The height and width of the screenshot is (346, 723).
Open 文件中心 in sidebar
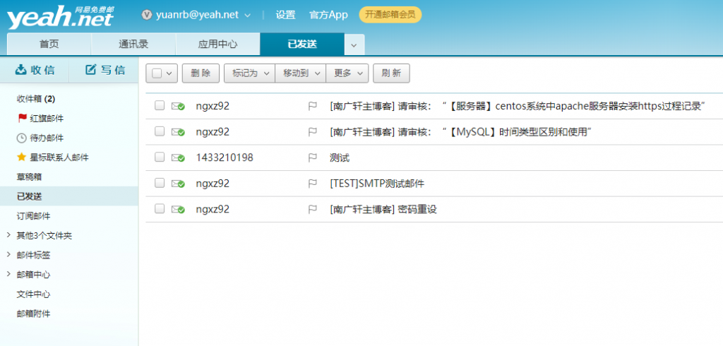34,294
